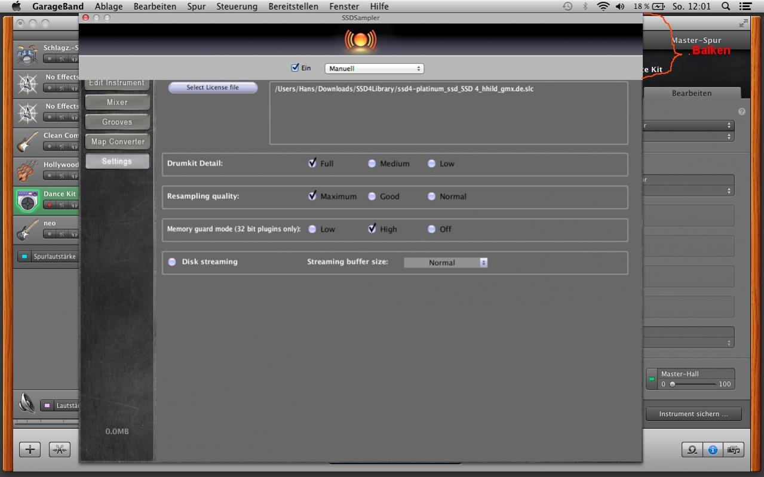Viewport: 764px width, 477px height.
Task: Open the Wi-Fi status menu
Action: pyautogui.click(x=603, y=7)
